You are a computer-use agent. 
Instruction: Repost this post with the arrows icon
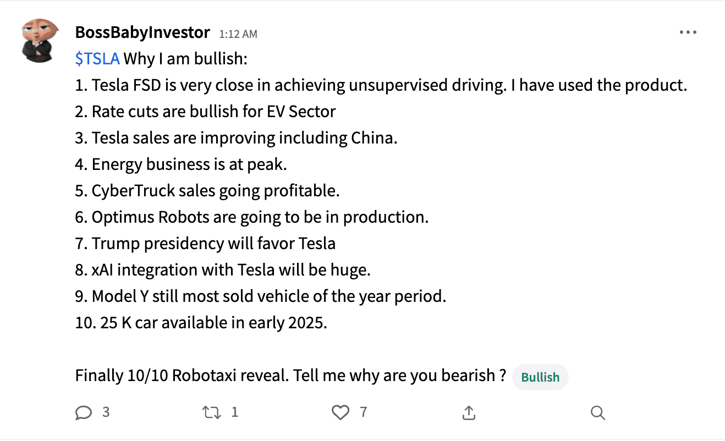pyautogui.click(x=211, y=412)
